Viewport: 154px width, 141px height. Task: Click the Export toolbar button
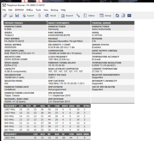(28, 15)
